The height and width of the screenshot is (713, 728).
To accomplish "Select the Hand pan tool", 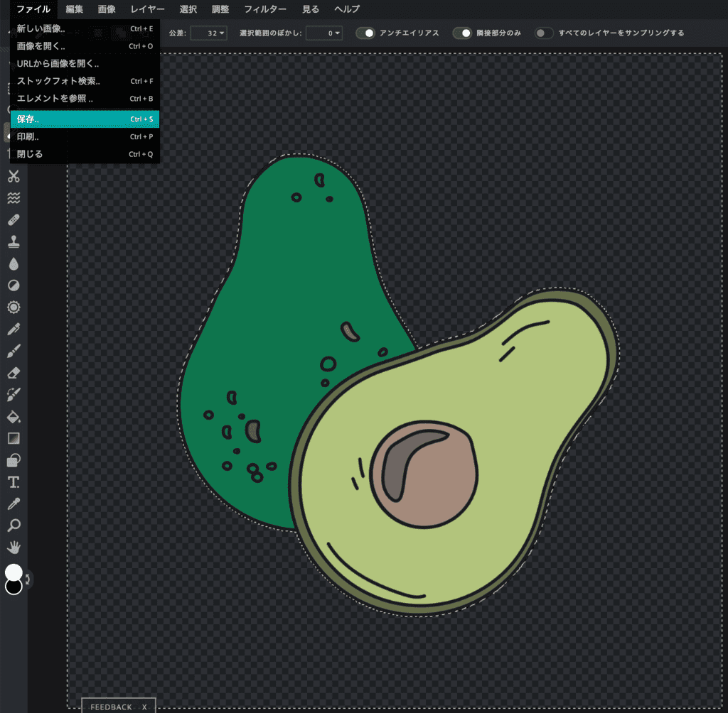I will [14, 548].
